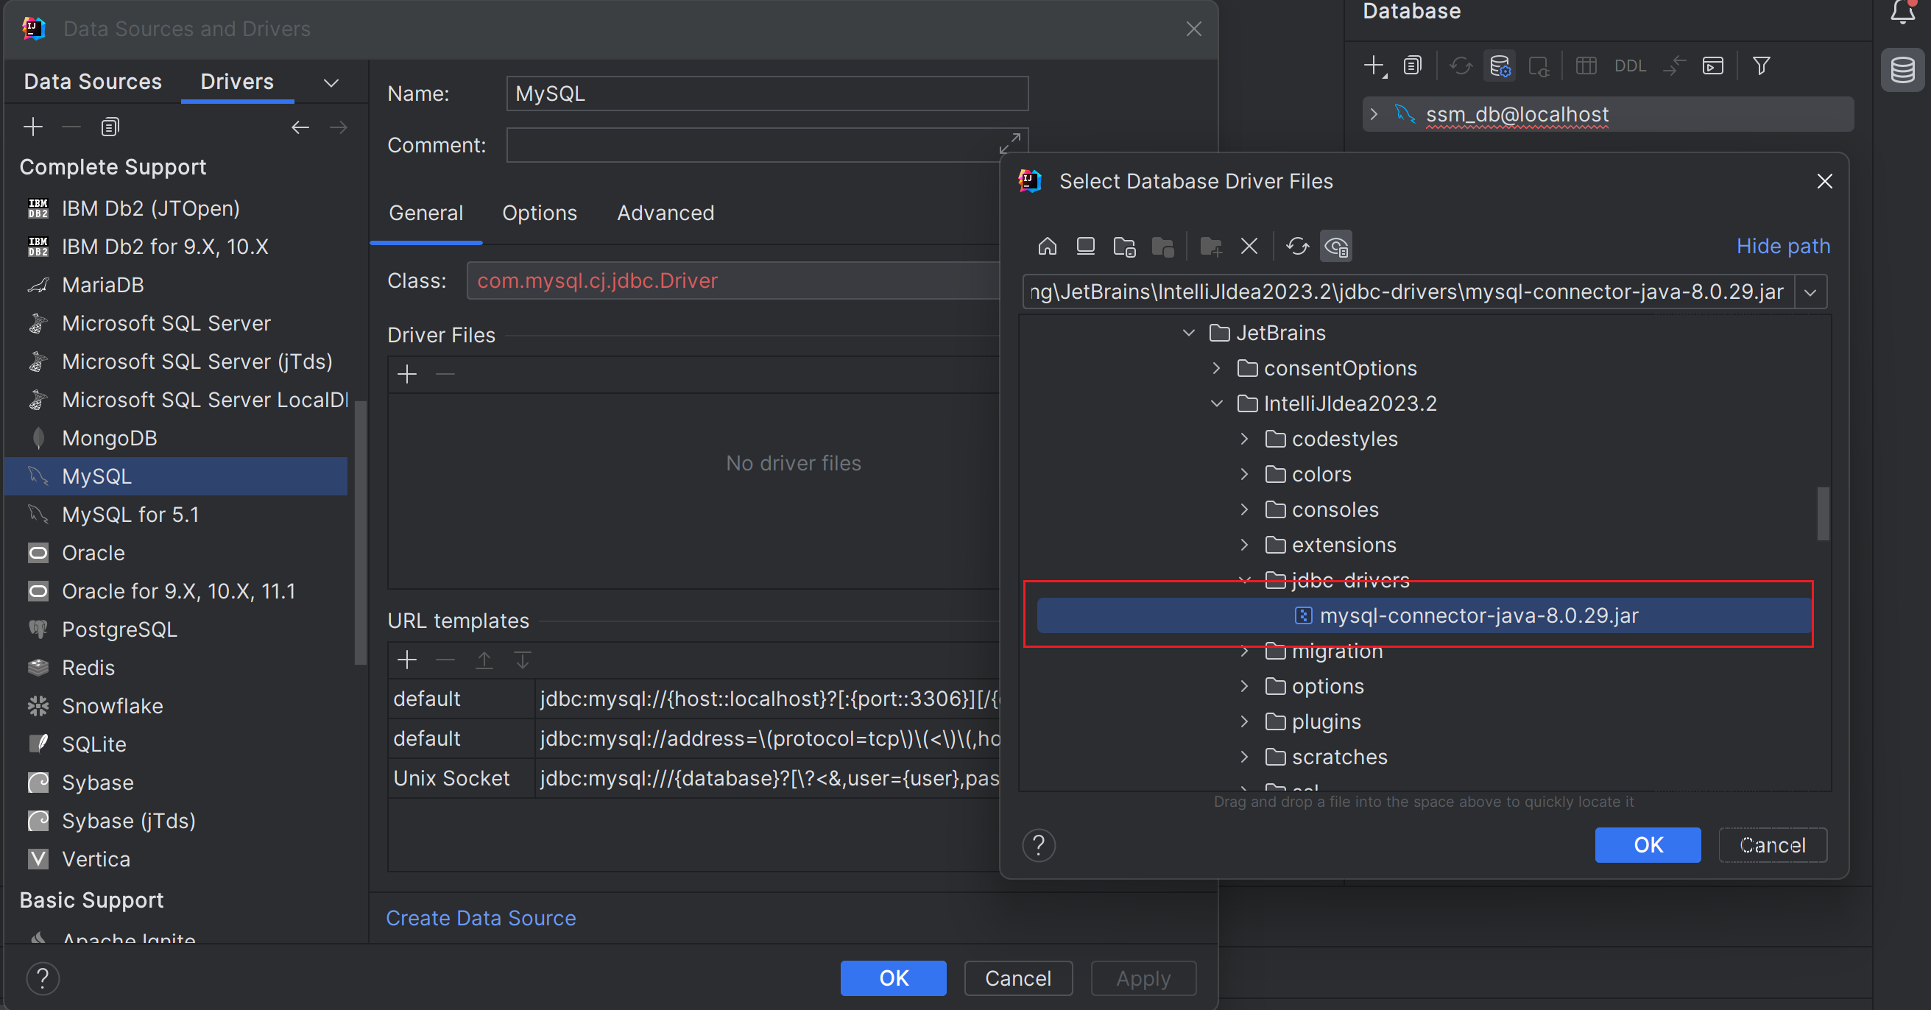Viewport: 1931px width, 1010px height.
Task: Open the Advanced tab
Action: (x=665, y=213)
